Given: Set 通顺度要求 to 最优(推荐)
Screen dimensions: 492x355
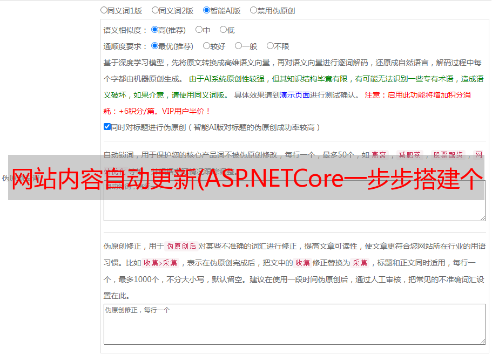Looking at the screenshot, I should pyautogui.click(x=154, y=46).
